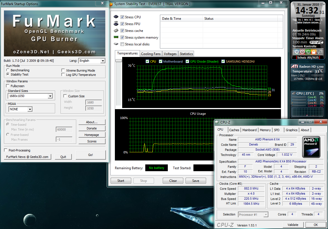
Task: Enable Log GPU Temperature in FurMark
Action: pyautogui.click(x=63, y=74)
